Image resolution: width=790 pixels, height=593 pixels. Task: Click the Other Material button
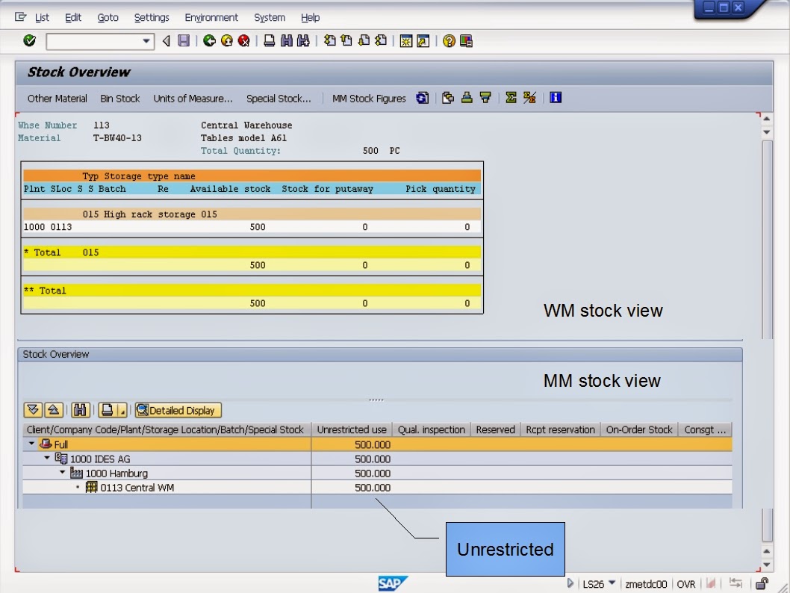[x=57, y=98]
